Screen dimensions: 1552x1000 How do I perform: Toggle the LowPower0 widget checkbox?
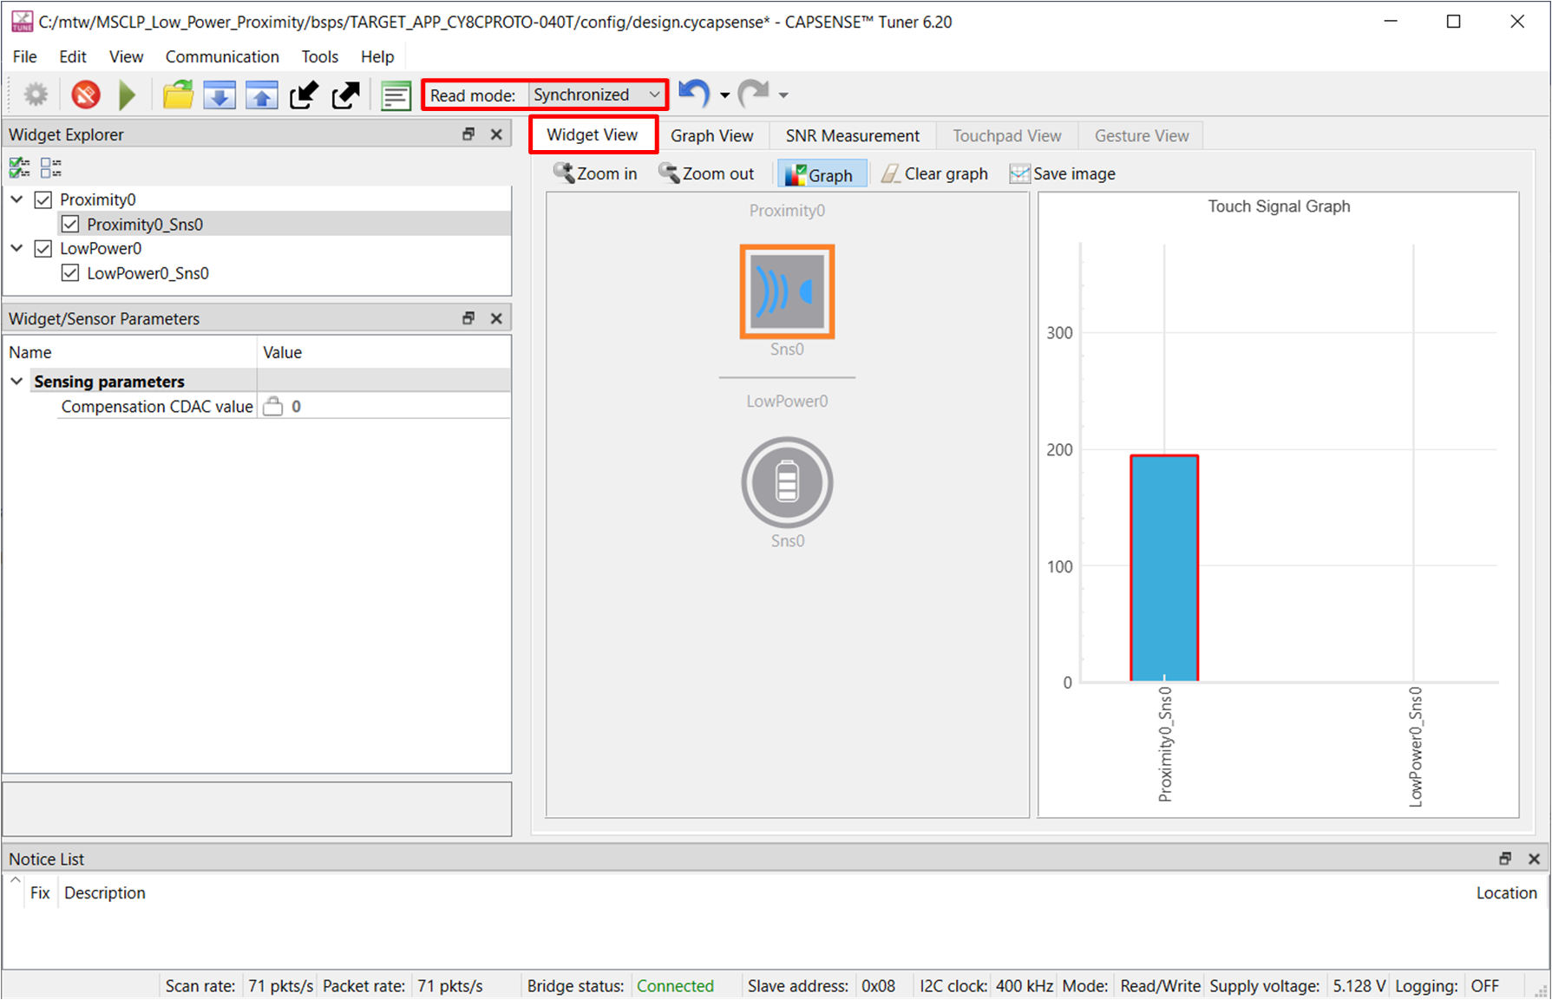tap(43, 248)
